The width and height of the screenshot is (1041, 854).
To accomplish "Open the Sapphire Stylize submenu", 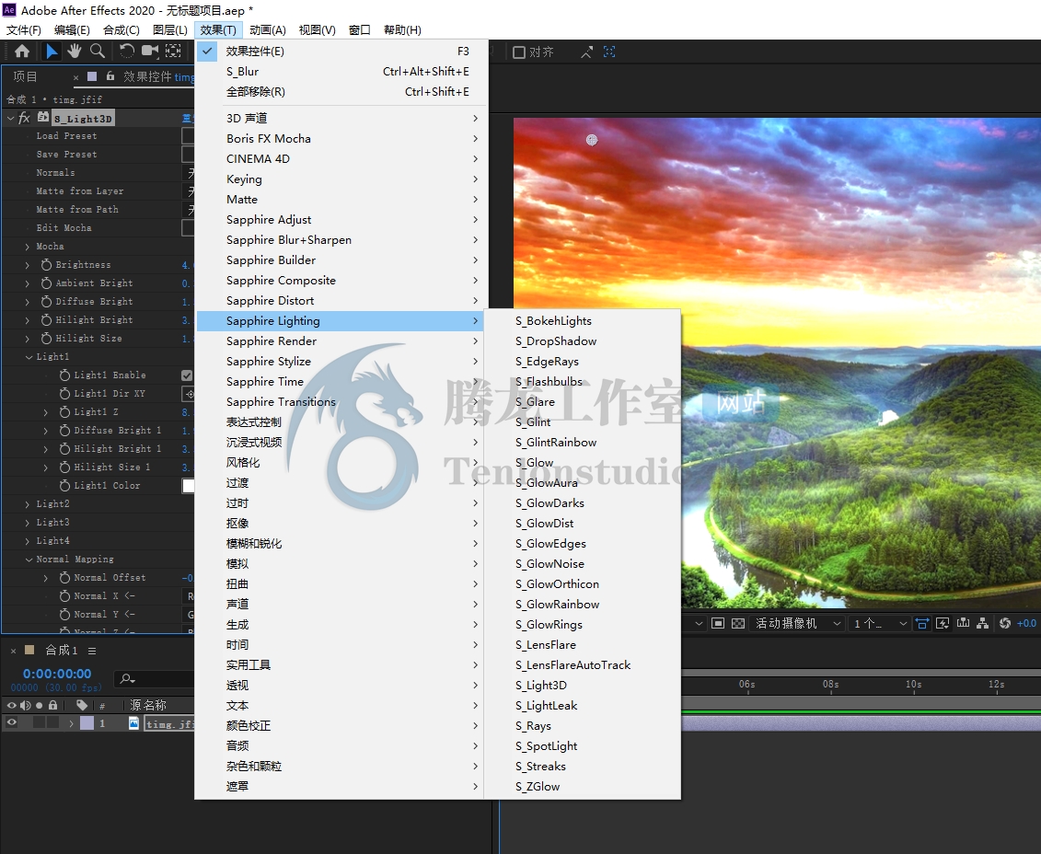I will [341, 361].
